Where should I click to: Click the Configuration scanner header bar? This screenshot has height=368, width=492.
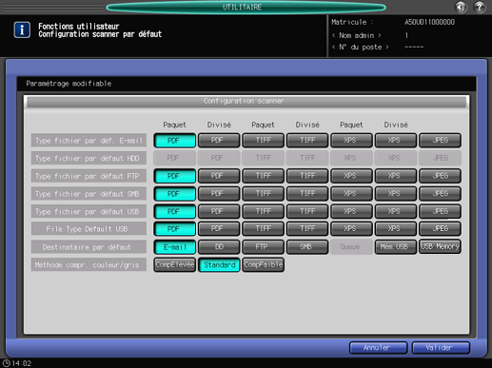coord(246,102)
